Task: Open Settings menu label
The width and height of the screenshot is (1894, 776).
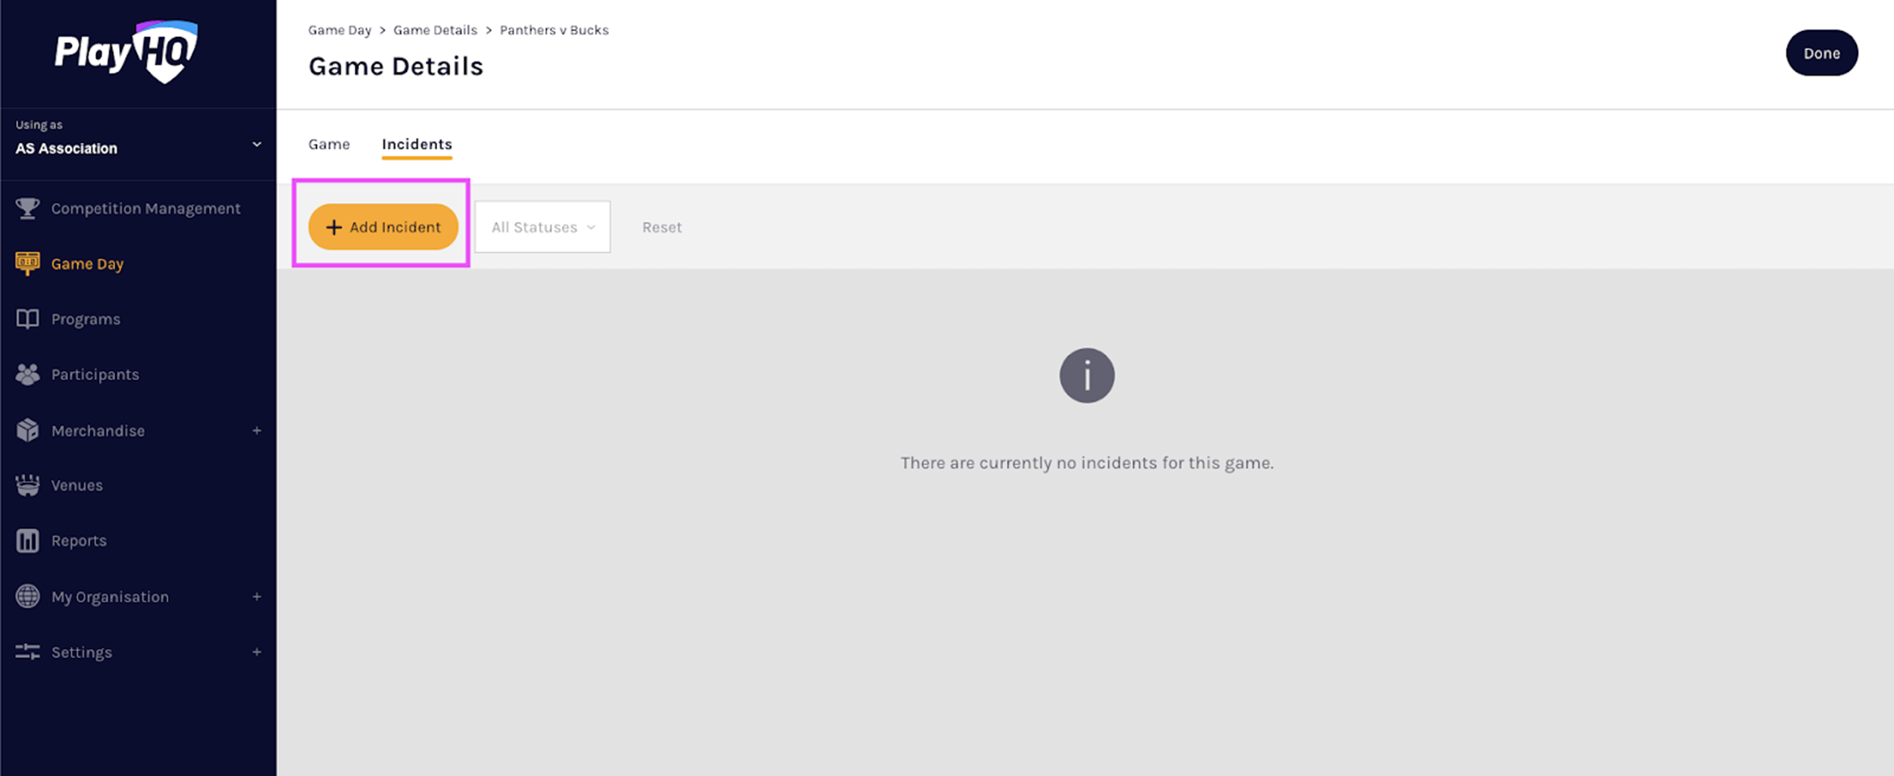Action: pyautogui.click(x=82, y=652)
